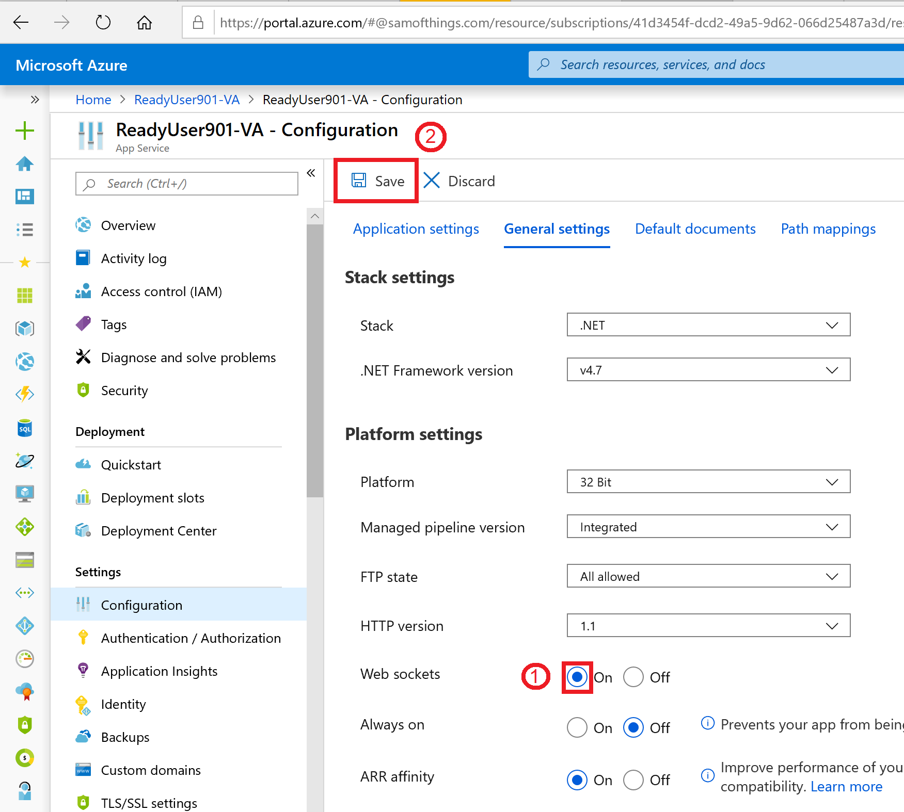Set Web sockets to Off
Image resolution: width=904 pixels, height=812 pixels.
coord(633,677)
